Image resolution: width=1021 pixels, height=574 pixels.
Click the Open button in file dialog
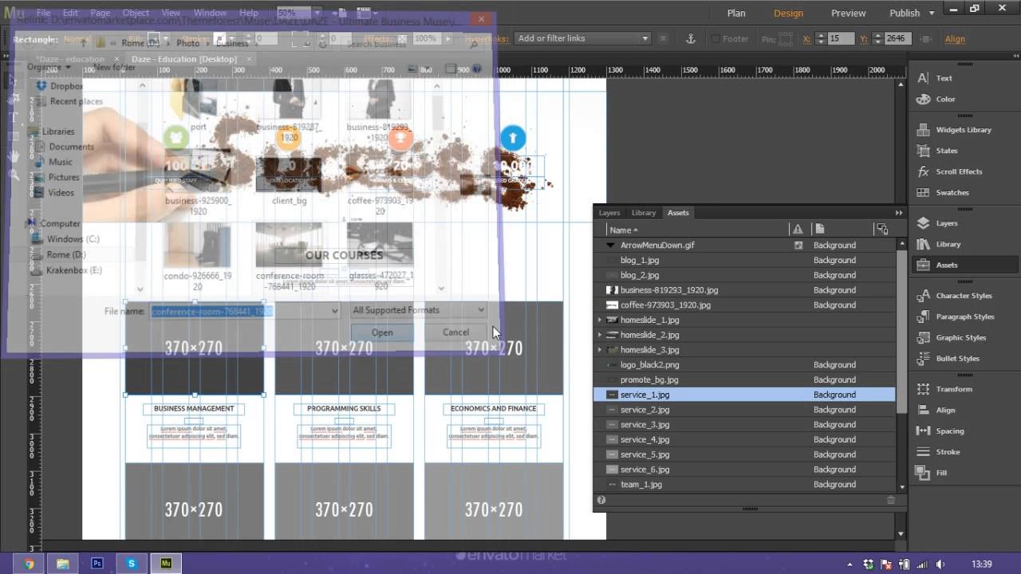[382, 332]
